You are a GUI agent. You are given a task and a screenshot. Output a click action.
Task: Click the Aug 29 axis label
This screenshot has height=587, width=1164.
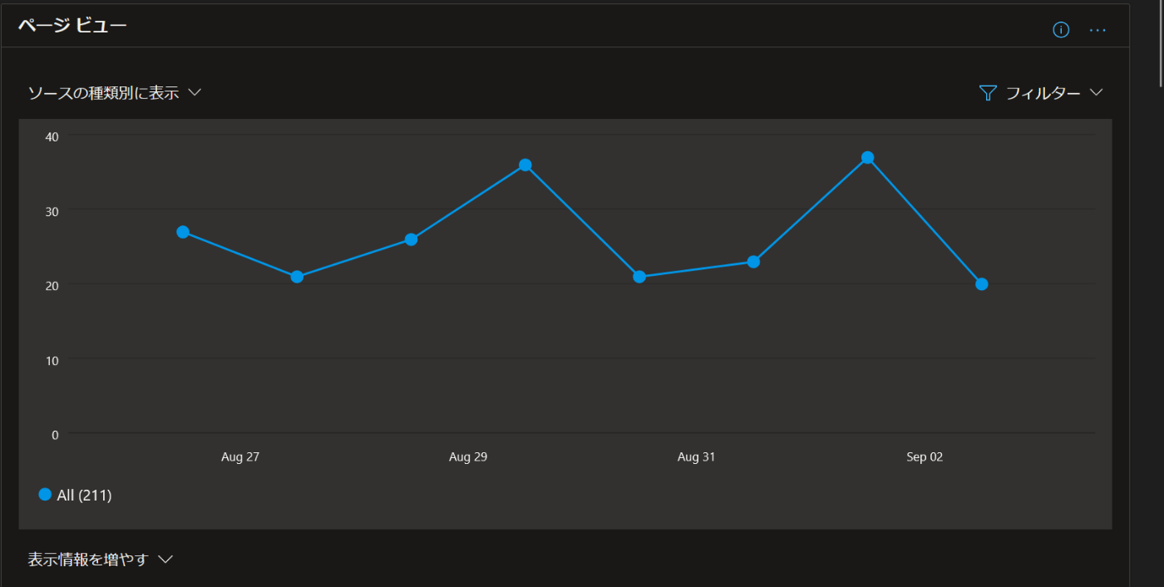pyautogui.click(x=468, y=457)
